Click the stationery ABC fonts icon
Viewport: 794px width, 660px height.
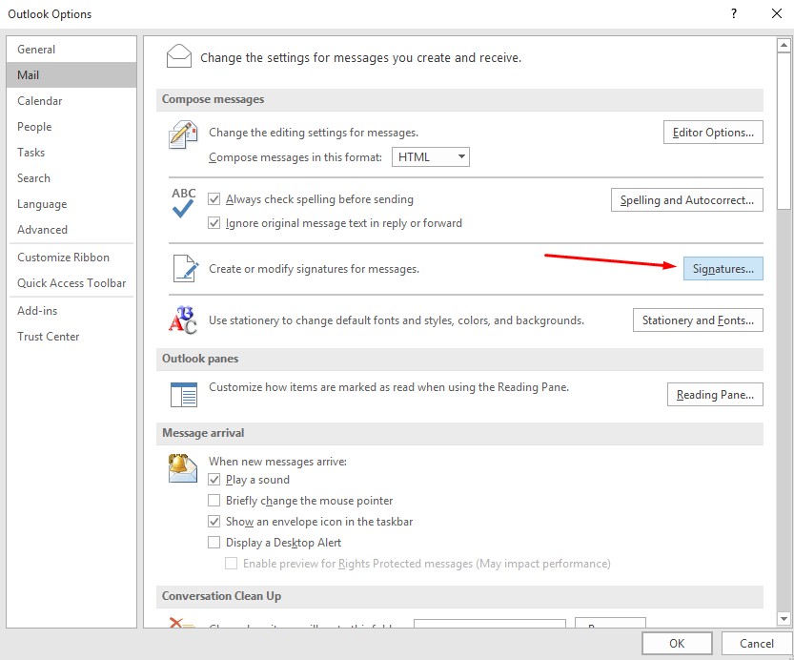tap(182, 320)
